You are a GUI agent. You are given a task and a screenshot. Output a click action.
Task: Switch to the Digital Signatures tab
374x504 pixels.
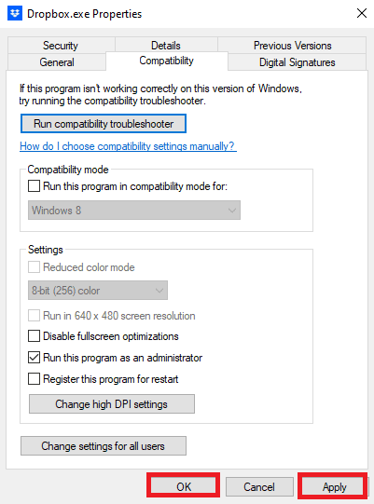[x=298, y=62]
